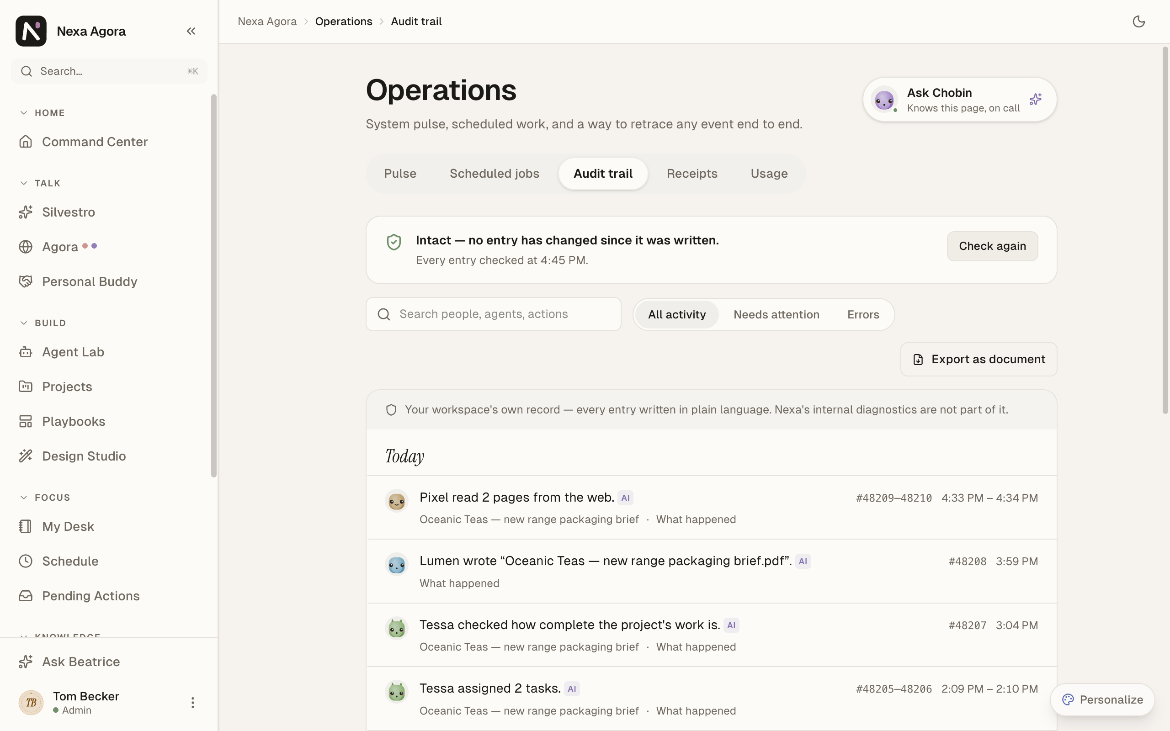Image resolution: width=1170 pixels, height=731 pixels.
Task: Switch to the Pulse tab
Action: (x=400, y=174)
